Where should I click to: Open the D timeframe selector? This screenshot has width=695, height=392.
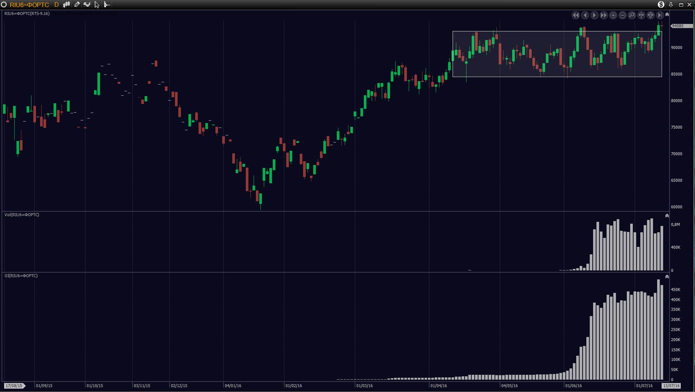pos(57,5)
